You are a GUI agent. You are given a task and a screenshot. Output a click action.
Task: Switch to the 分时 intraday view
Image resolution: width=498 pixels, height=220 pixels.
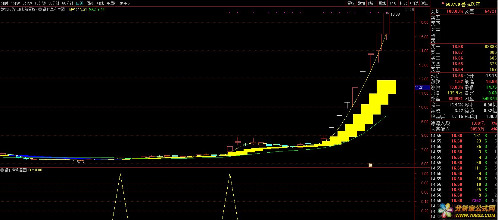pyautogui.click(x=5, y=3)
